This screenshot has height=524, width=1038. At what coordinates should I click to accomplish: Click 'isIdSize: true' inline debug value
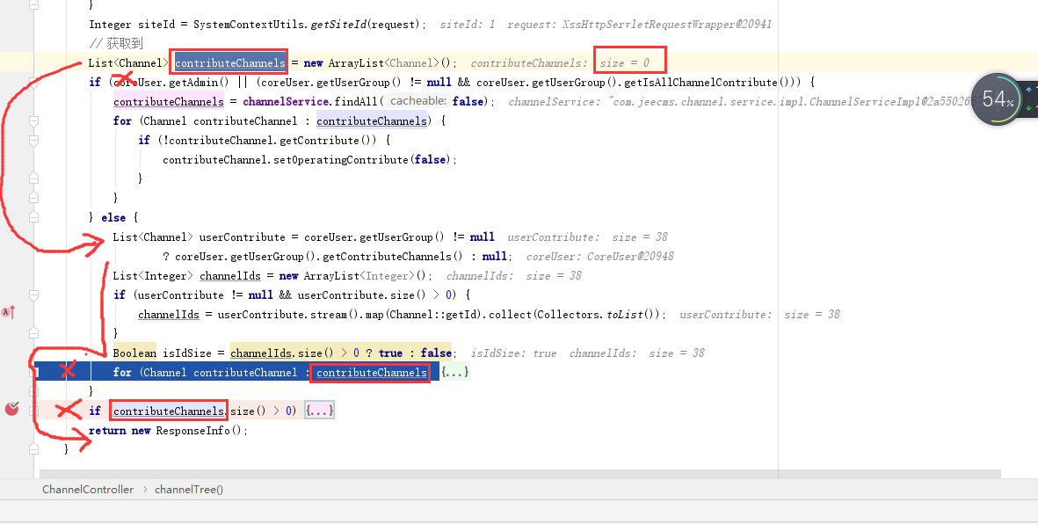click(x=513, y=353)
